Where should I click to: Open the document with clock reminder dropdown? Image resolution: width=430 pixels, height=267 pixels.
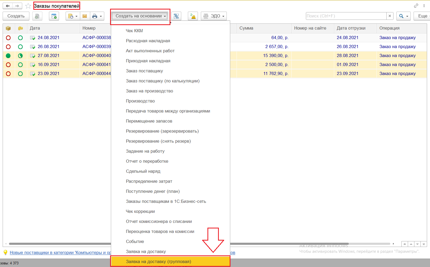point(73,16)
